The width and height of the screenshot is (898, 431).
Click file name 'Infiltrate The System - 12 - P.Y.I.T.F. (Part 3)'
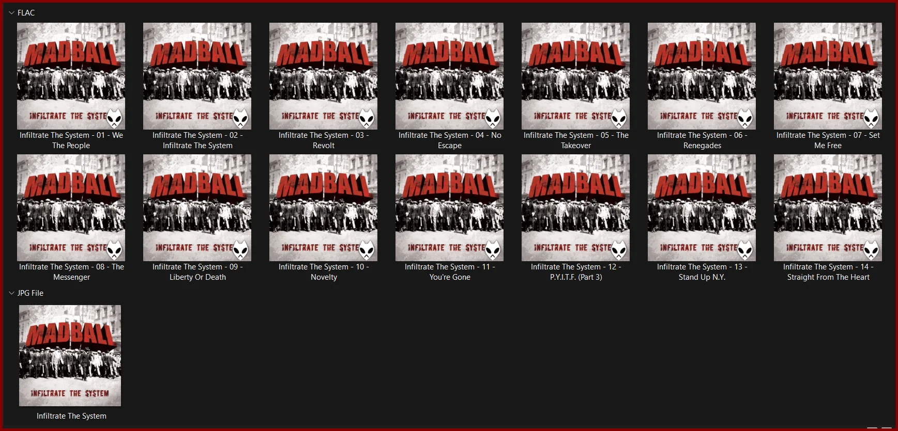(x=576, y=272)
